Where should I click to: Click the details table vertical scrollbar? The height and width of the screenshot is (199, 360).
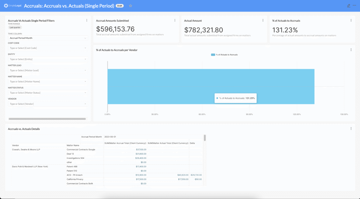pos(205,138)
